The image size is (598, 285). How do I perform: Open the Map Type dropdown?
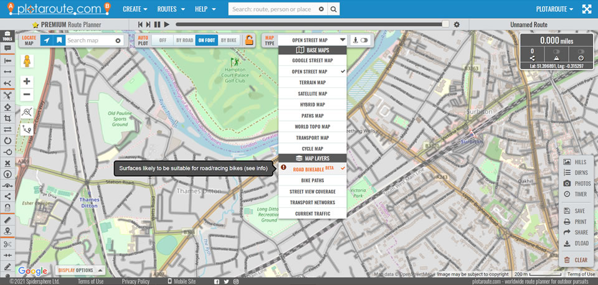tap(312, 40)
